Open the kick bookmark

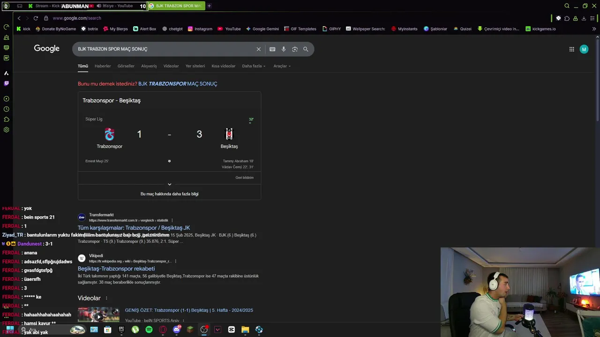[23, 29]
